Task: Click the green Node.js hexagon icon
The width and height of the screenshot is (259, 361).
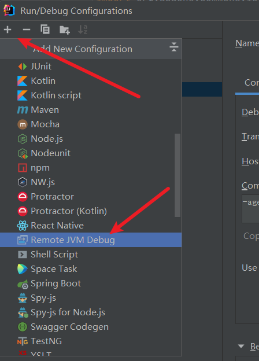Action: (23, 139)
